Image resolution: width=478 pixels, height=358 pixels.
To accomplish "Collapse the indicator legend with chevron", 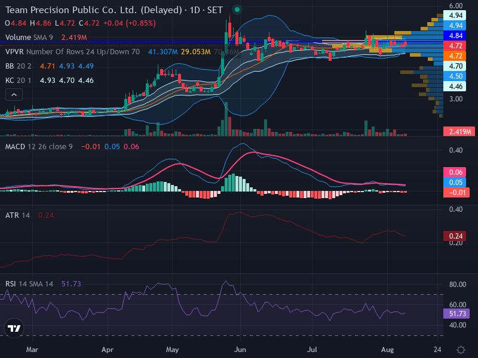I will coord(14,95).
